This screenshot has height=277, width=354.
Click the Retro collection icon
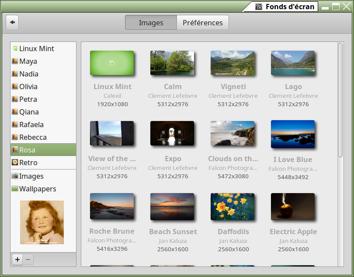[15, 163]
